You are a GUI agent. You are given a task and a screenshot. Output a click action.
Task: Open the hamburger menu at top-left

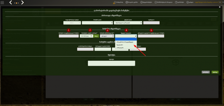pyautogui.click(x=2, y=3)
